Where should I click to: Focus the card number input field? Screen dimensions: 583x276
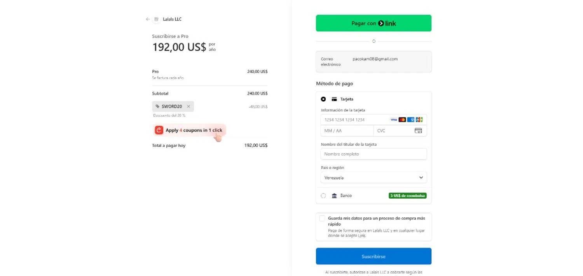tap(354, 120)
